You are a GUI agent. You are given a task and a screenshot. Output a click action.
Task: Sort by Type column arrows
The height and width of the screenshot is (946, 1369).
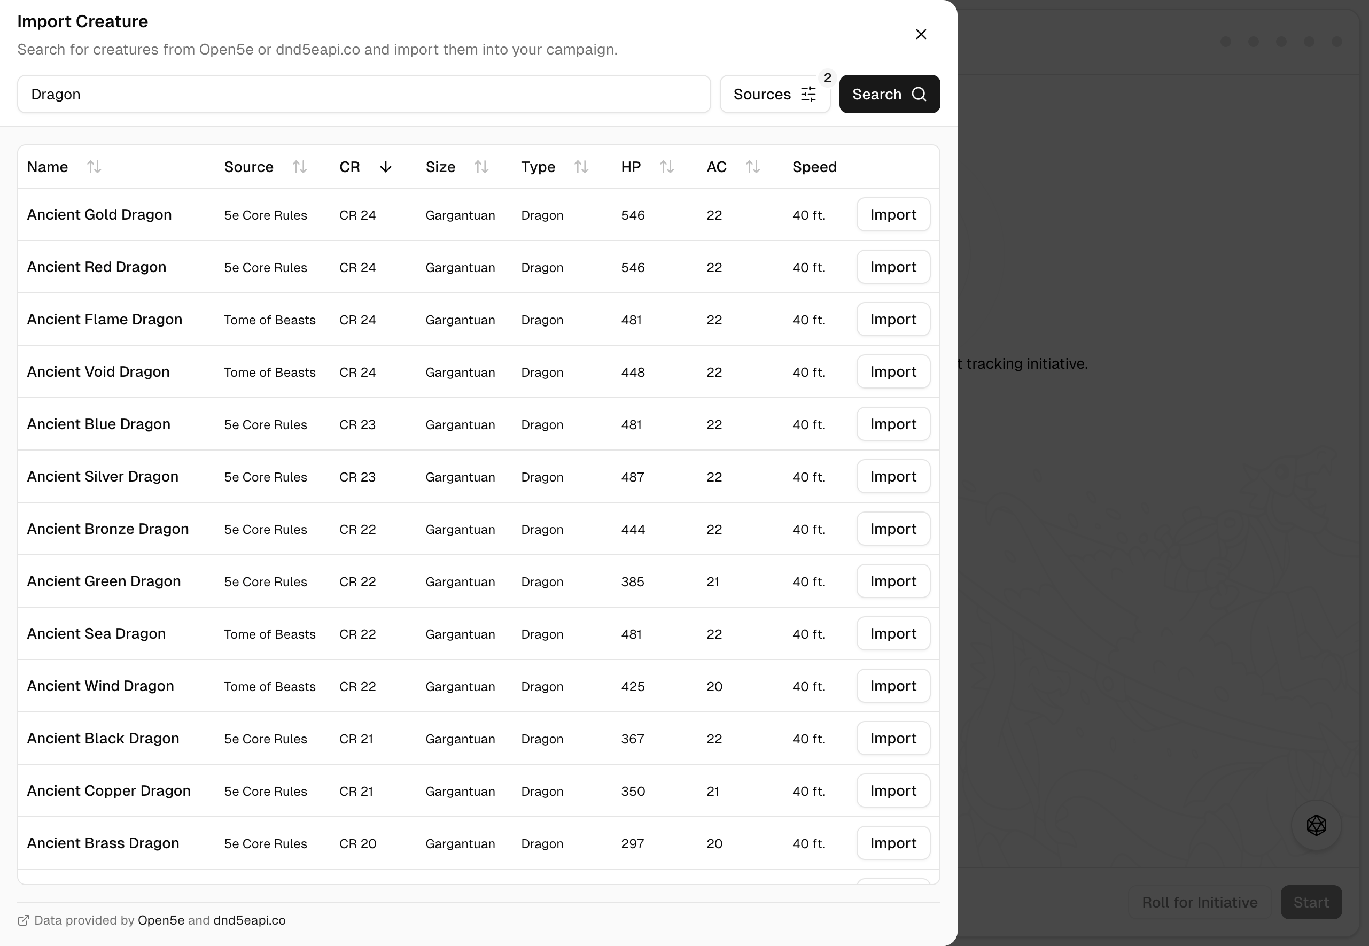(x=581, y=167)
